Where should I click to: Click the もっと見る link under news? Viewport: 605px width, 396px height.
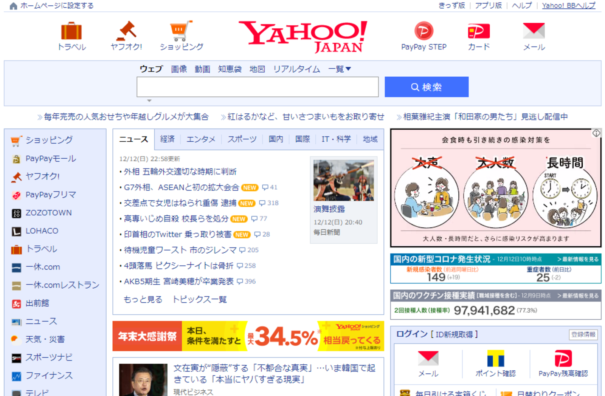(143, 300)
